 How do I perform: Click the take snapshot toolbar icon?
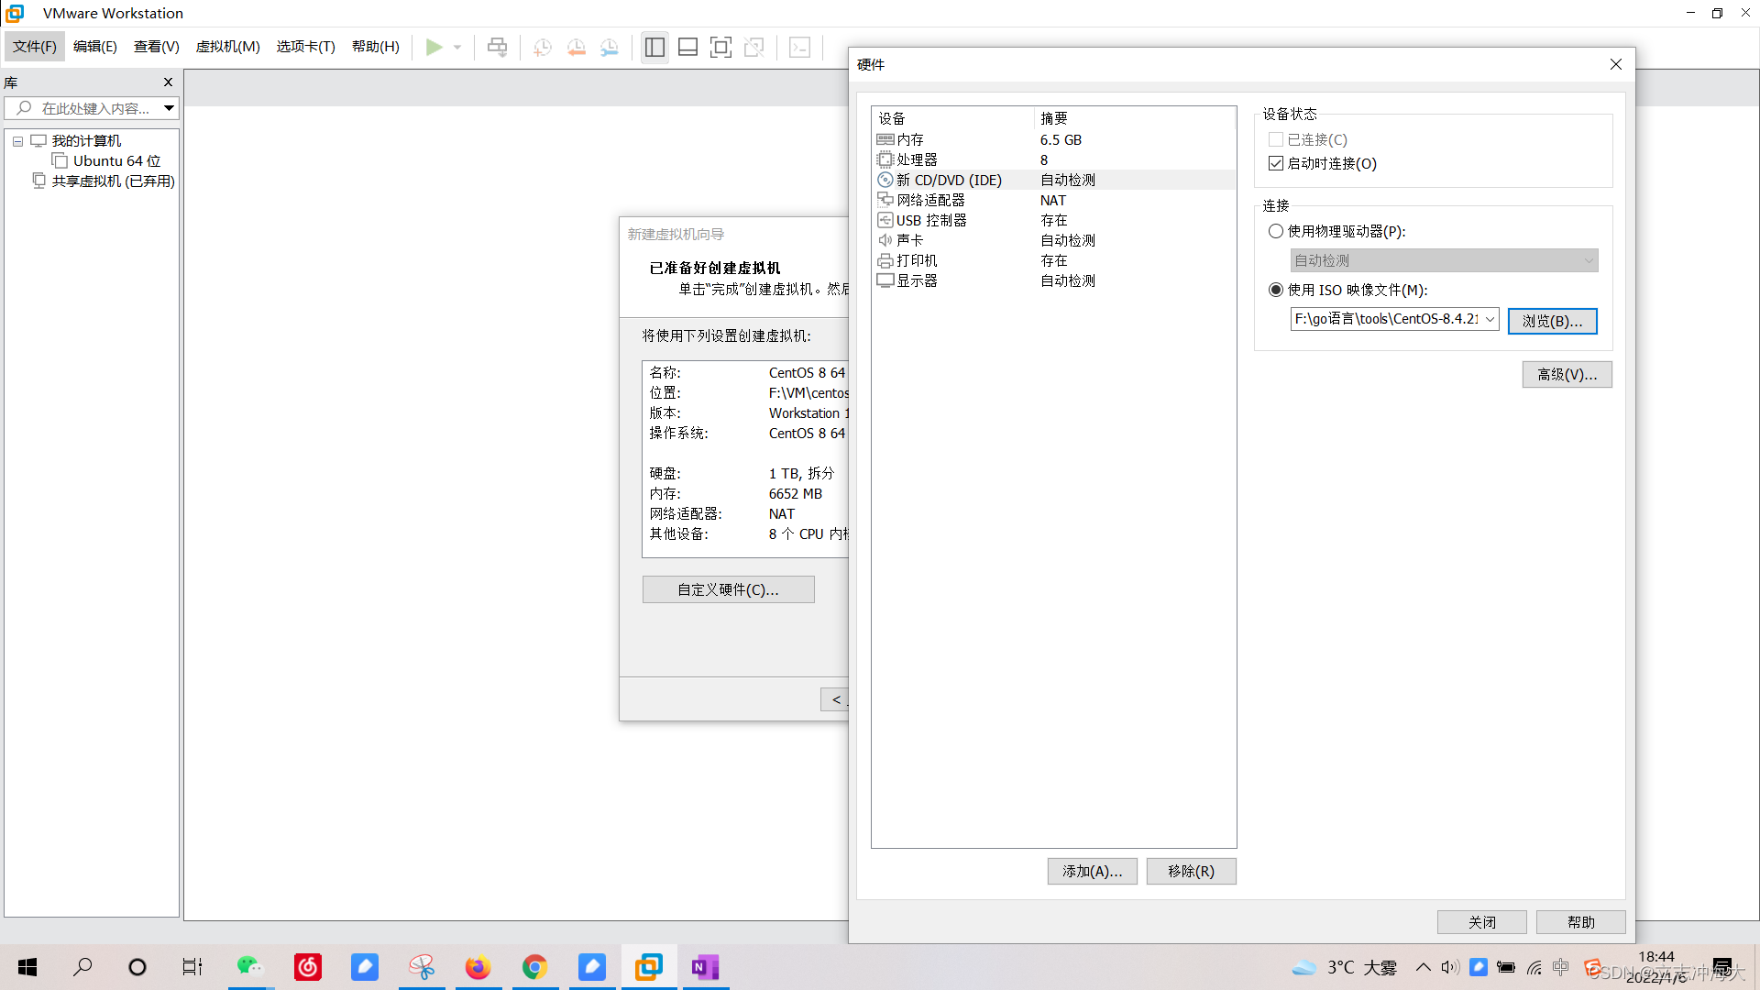(543, 47)
